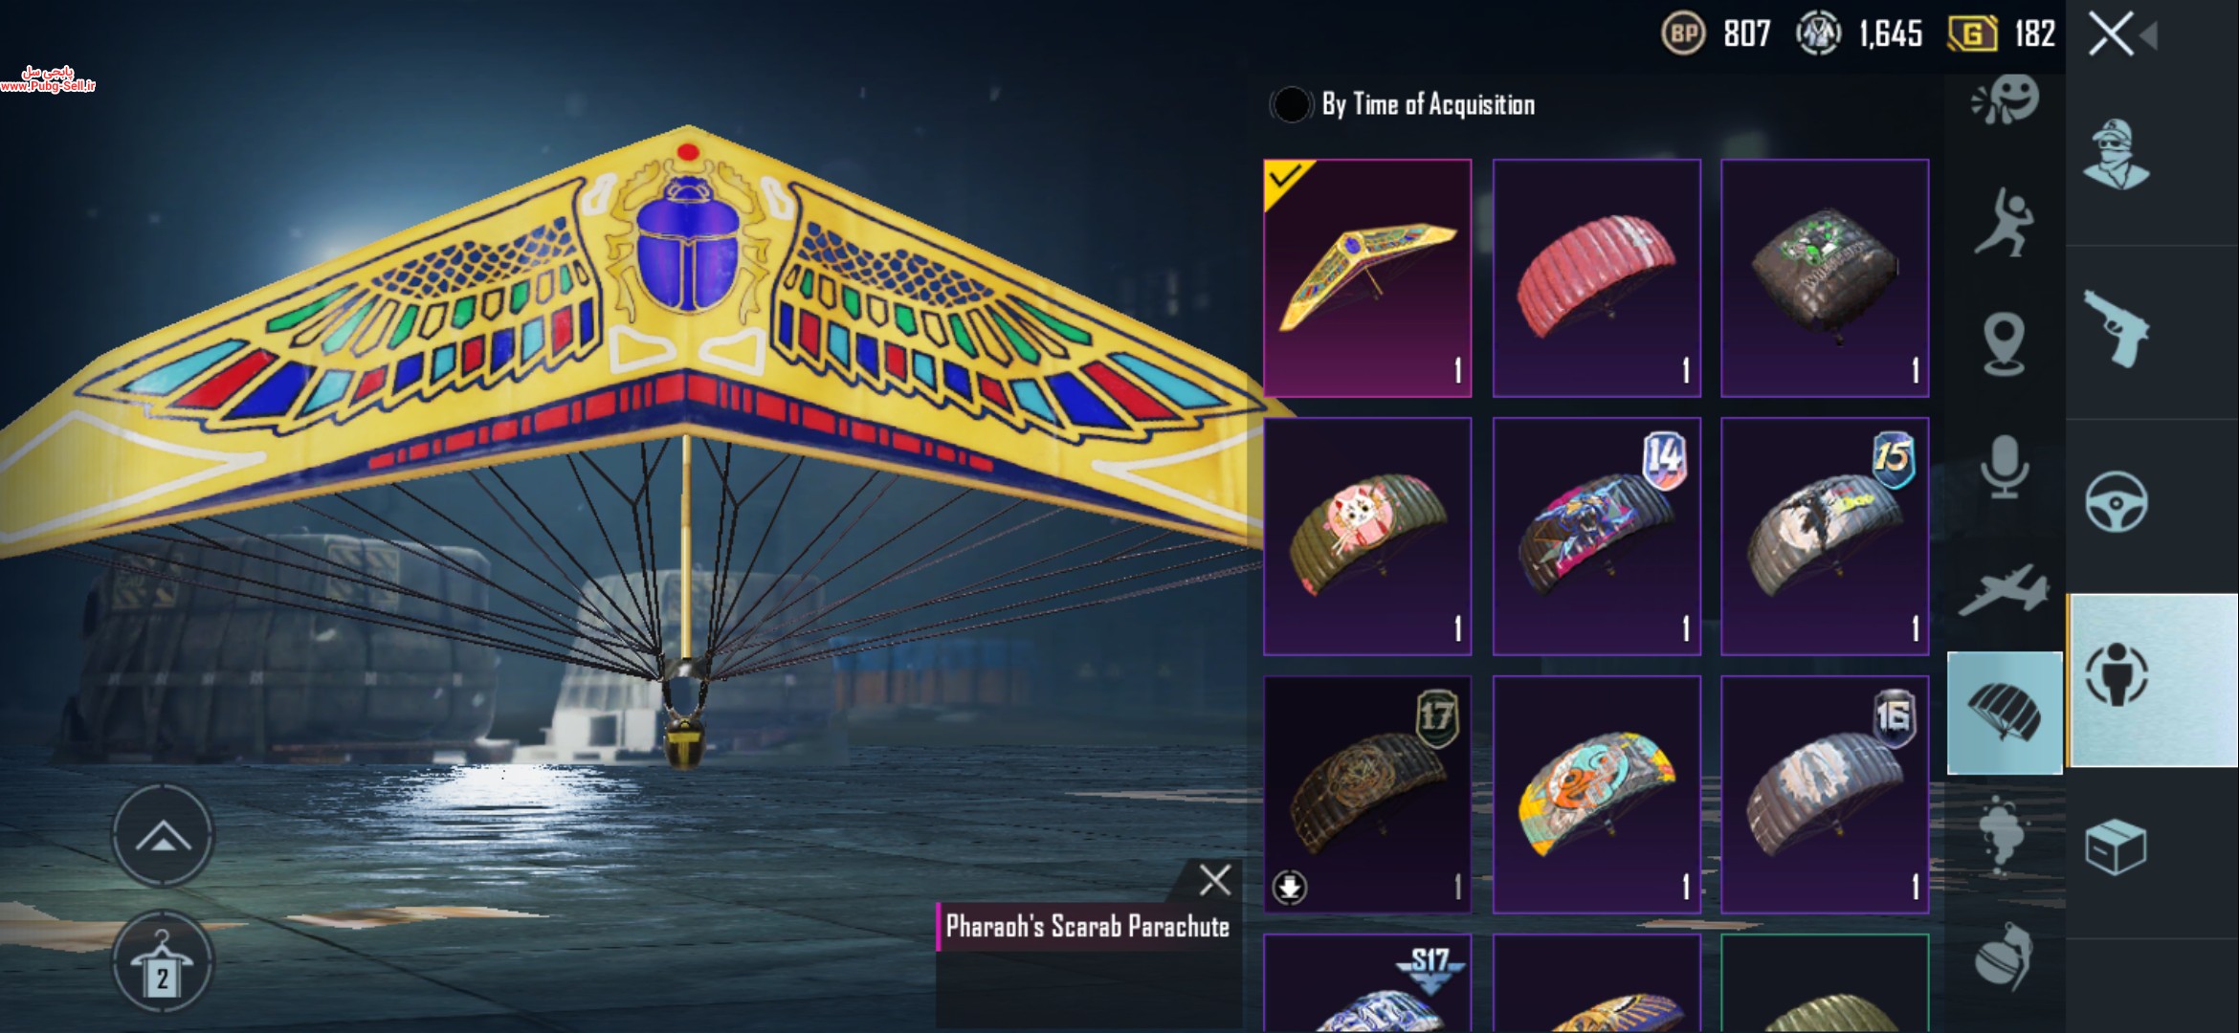Collapse the inventory side panel arrow
2239x1033 pixels.
point(2149,36)
